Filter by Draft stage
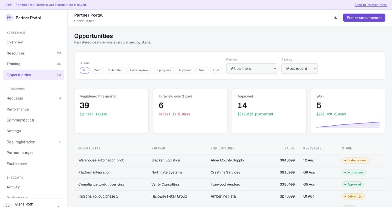The width and height of the screenshot is (392, 207). click(x=97, y=70)
